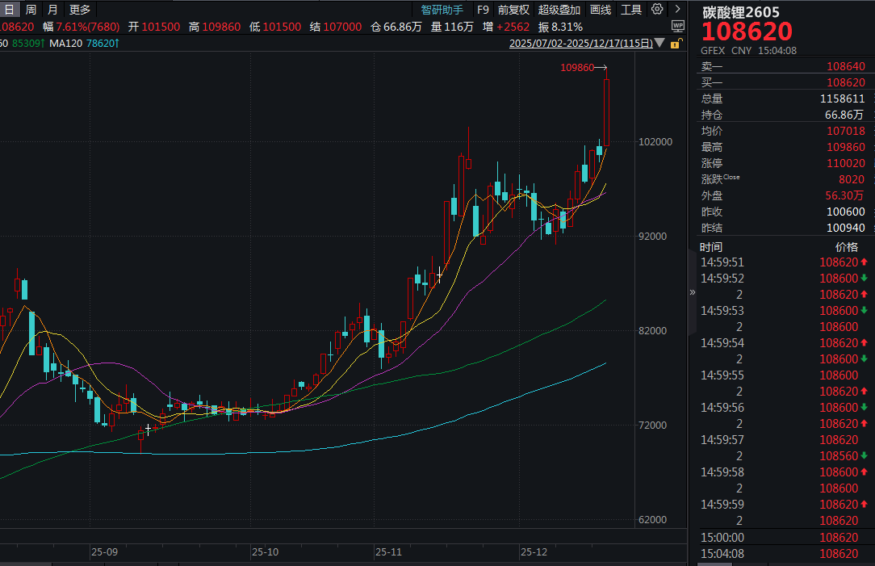Click the 碳酸锂2605 contract title
The image size is (875, 566).
(740, 12)
